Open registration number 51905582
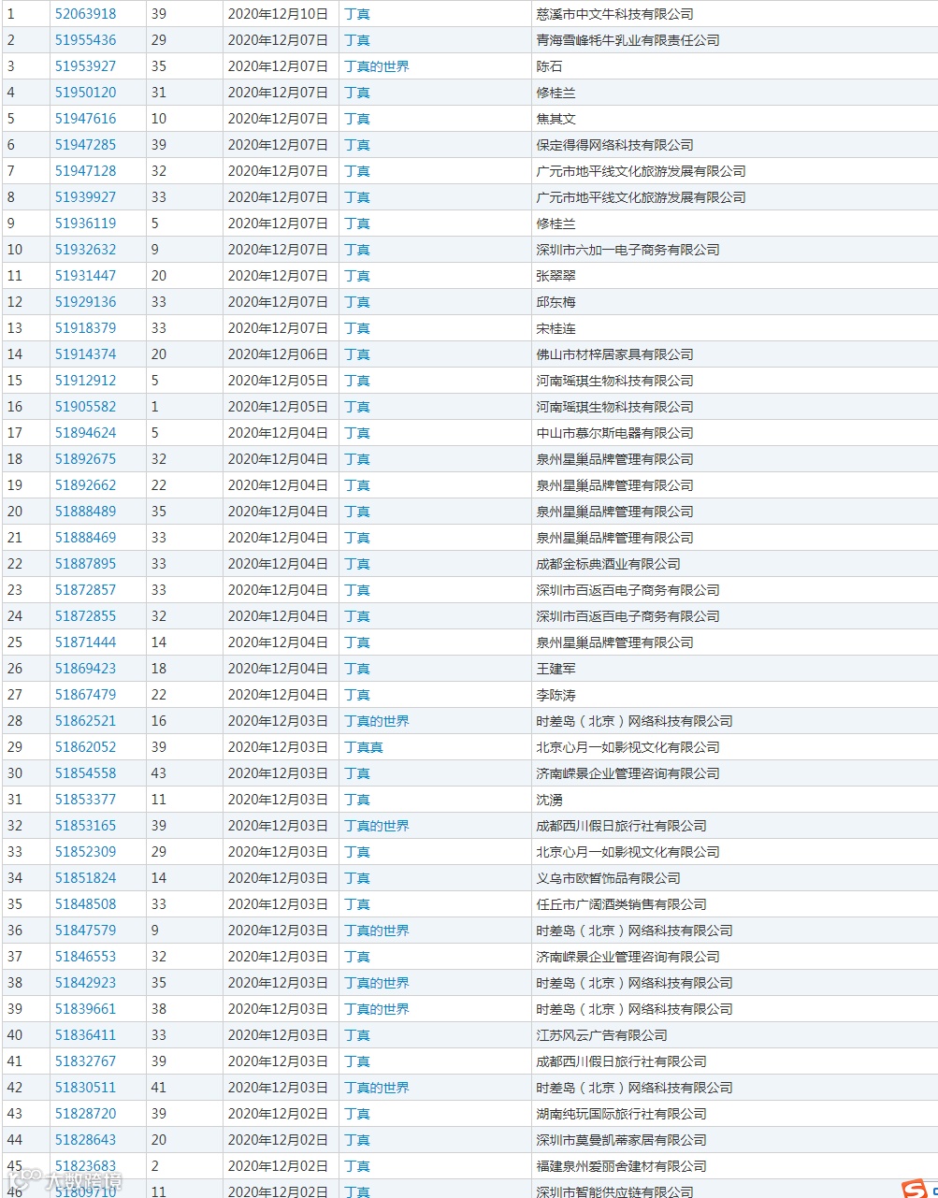The image size is (938, 1198). 86,407
